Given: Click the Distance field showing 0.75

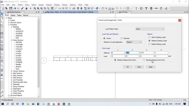Looking at the screenshot, I should tap(147, 53).
